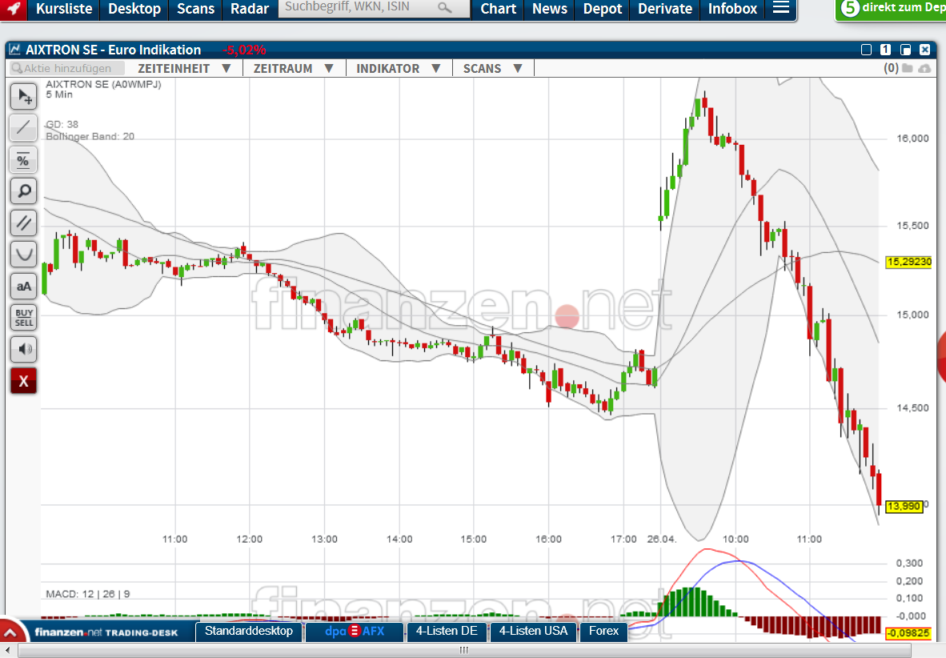
Task: Open the ZEITEINHEIT dropdown
Action: [184, 68]
